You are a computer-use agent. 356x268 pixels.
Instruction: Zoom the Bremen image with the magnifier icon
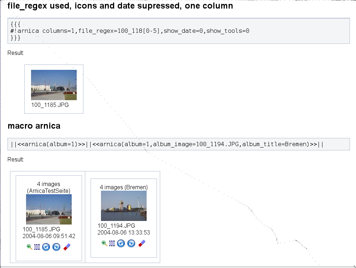click(x=105, y=243)
